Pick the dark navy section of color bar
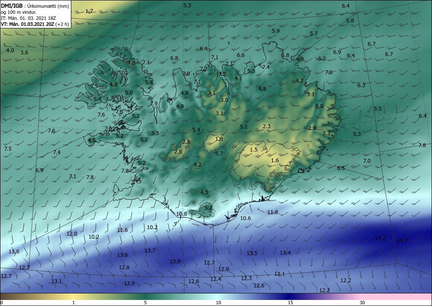Screen dimensions: 432x306 289,297
